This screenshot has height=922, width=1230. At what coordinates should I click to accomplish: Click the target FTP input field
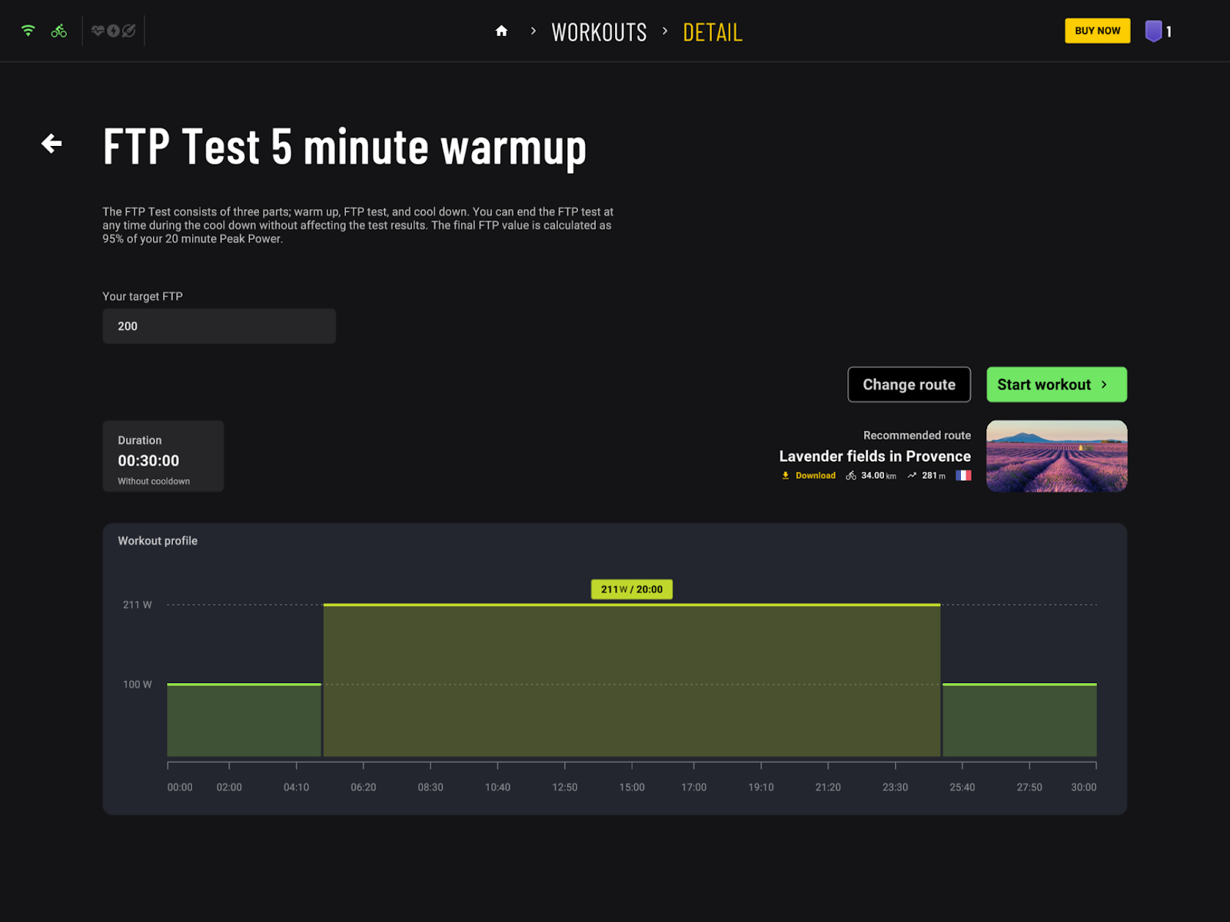click(x=219, y=327)
